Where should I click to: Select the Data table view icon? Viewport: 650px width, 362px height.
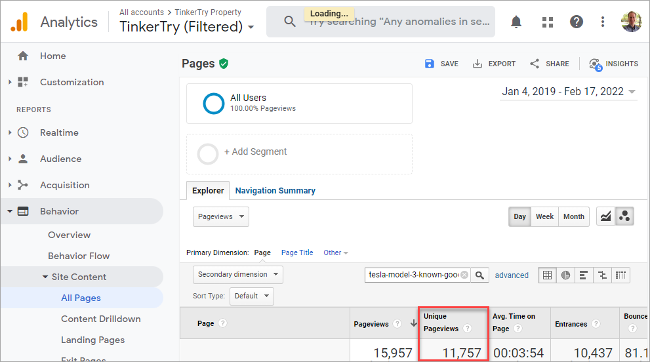[x=547, y=275]
